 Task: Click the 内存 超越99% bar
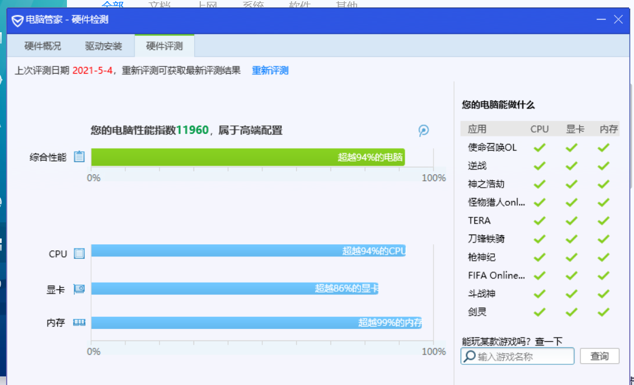256,323
